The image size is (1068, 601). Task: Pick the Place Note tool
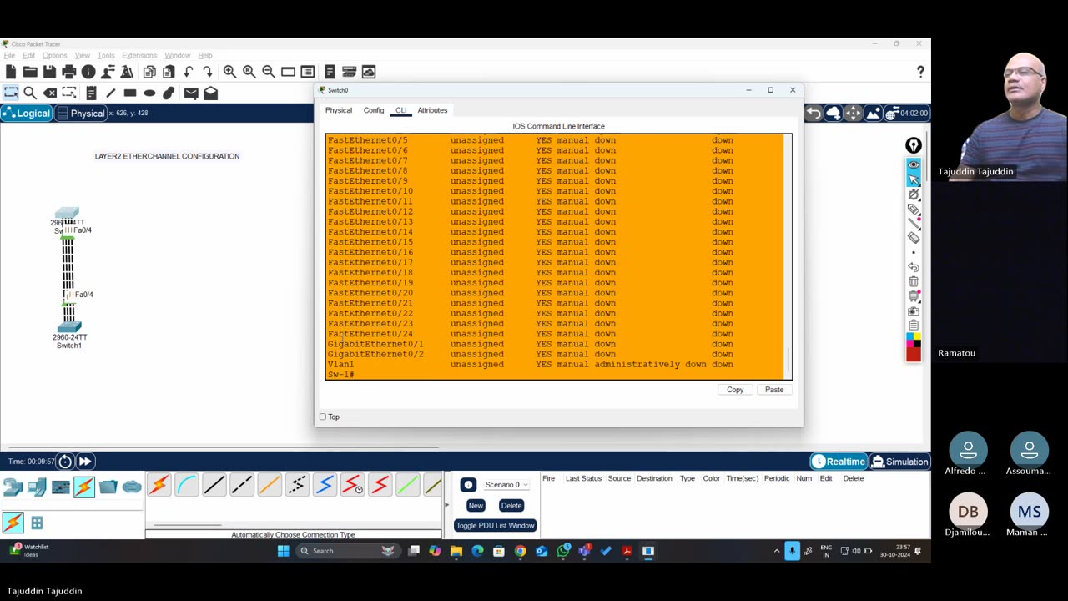(x=91, y=93)
